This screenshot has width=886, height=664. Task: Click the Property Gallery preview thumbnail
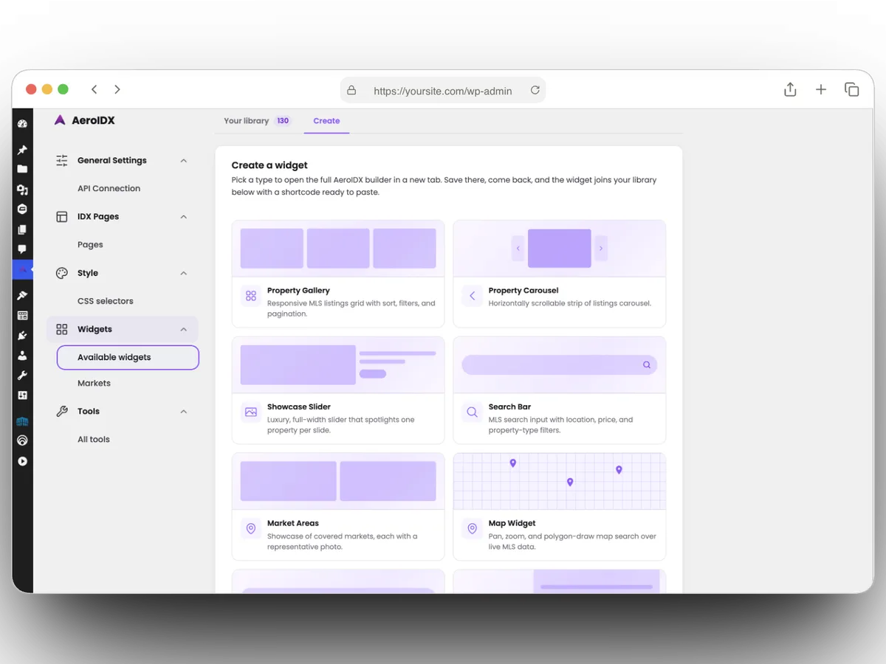click(338, 249)
